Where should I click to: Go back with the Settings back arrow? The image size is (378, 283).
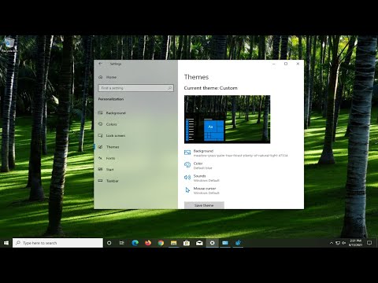click(x=100, y=64)
